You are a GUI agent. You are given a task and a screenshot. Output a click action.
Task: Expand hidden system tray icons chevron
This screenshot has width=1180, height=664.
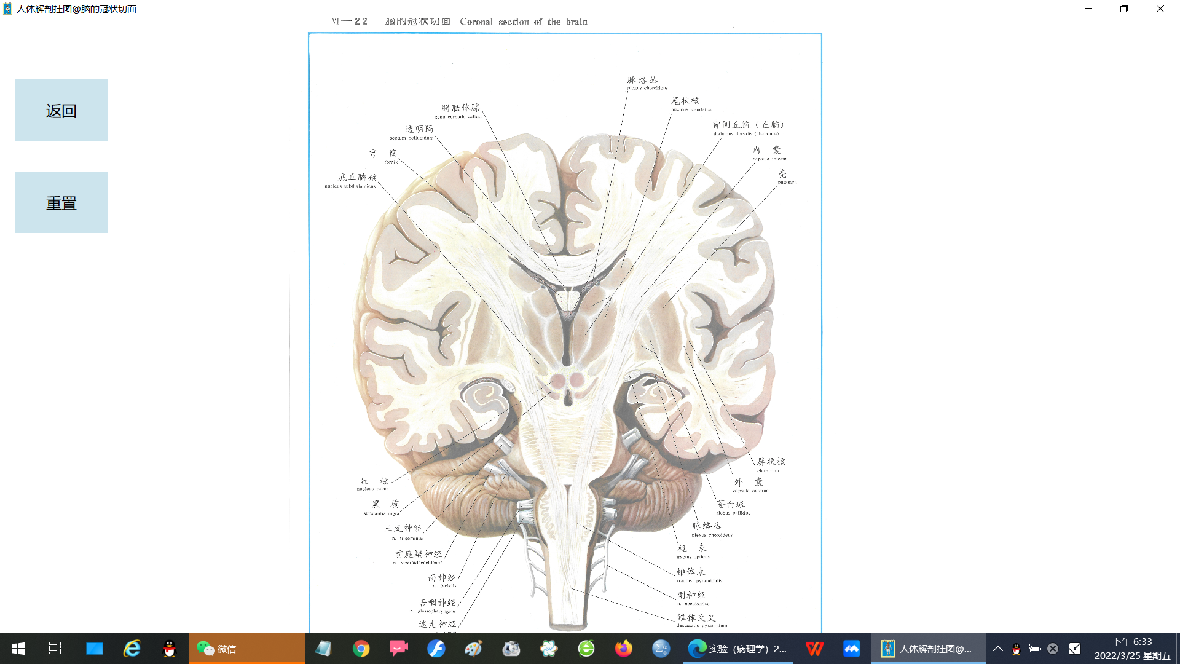click(x=998, y=649)
